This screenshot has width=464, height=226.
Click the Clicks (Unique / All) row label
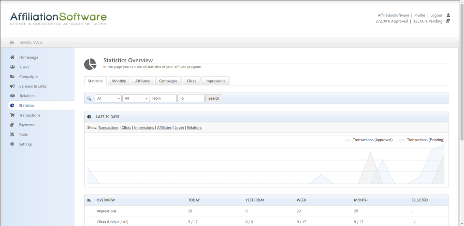[x=112, y=222]
